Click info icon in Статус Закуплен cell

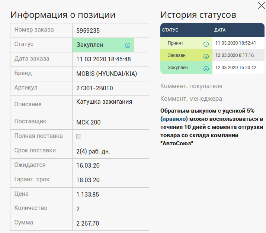coord(128,45)
